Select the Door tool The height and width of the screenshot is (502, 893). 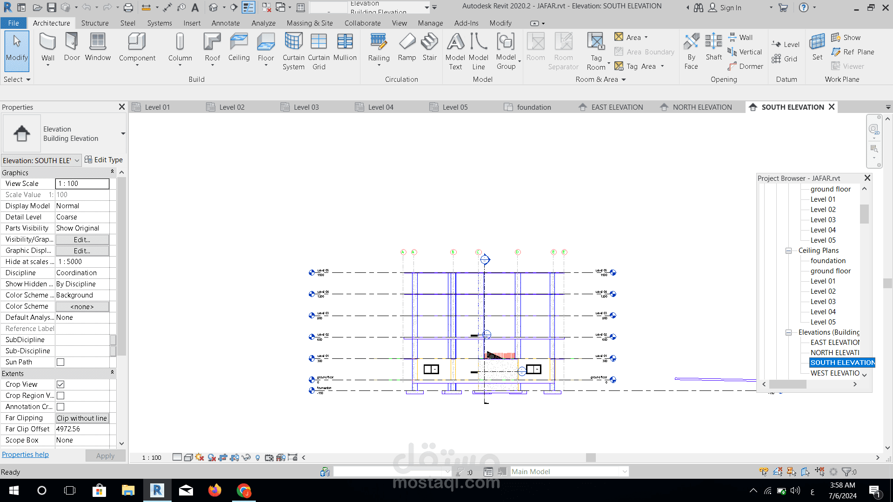pos(72,47)
